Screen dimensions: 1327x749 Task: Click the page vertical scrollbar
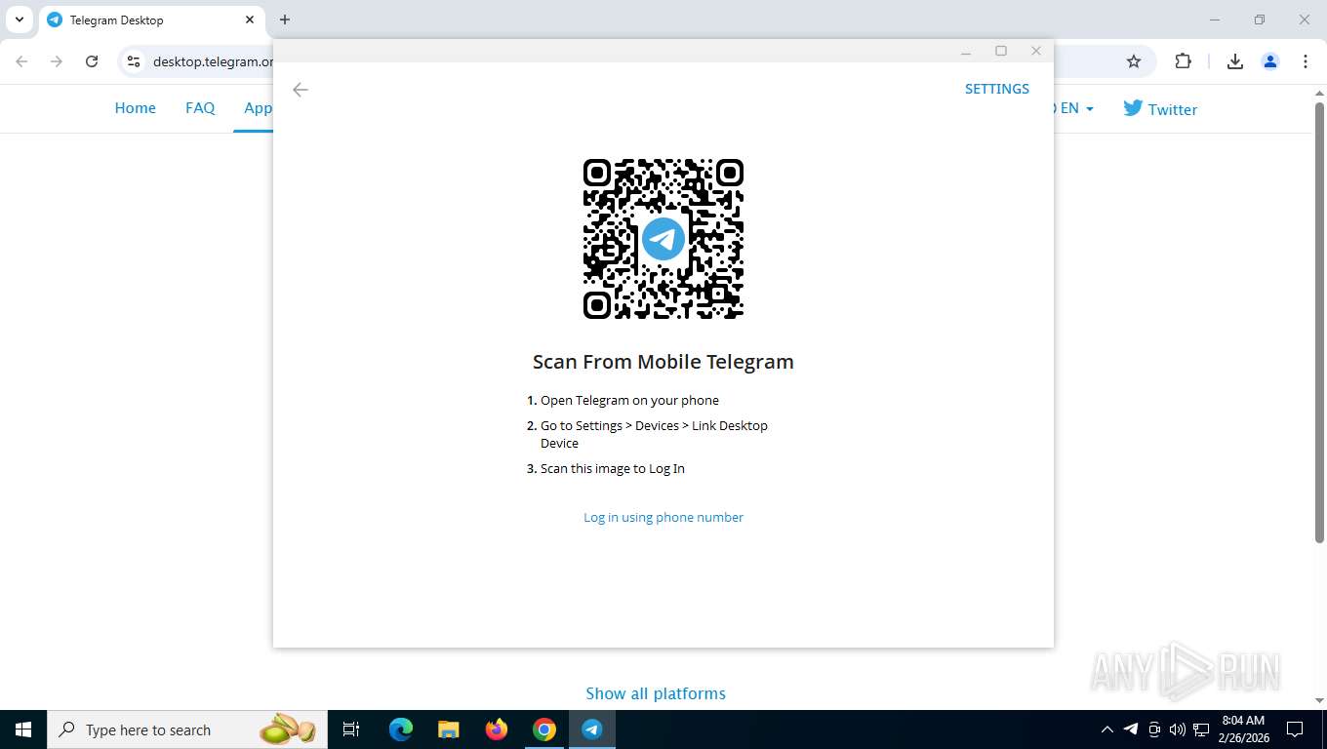tap(1319, 322)
